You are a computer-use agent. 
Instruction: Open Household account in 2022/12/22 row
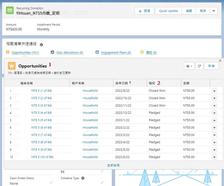coord(90,113)
